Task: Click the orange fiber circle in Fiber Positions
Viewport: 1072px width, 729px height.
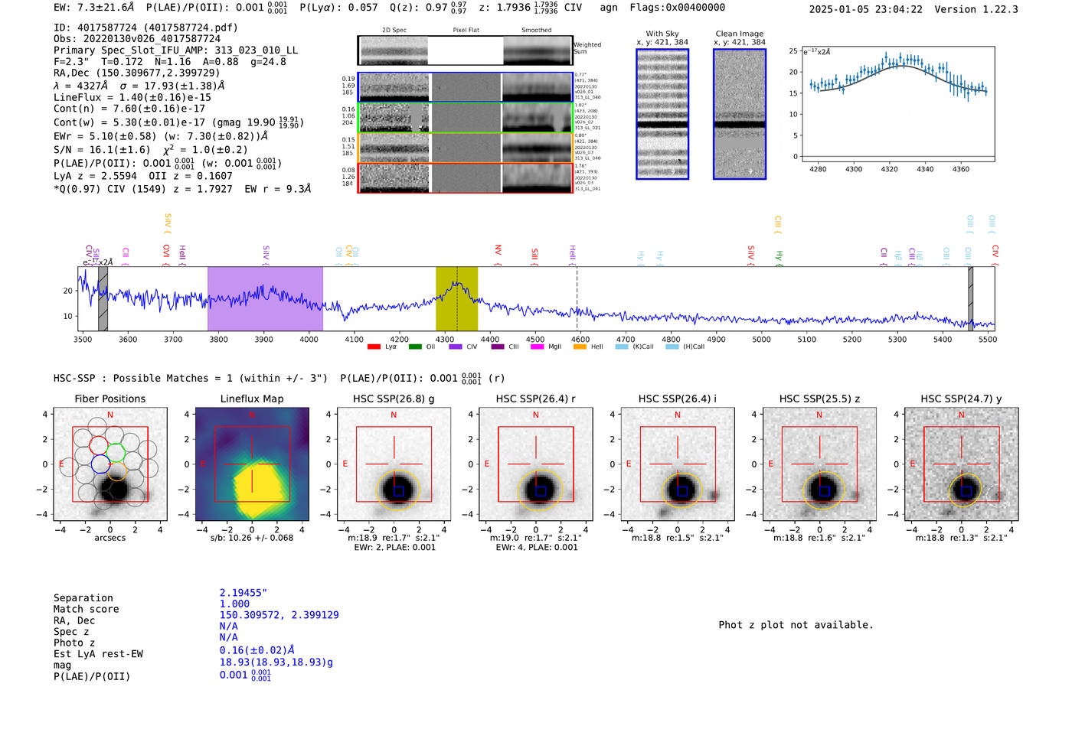Action: click(x=116, y=471)
